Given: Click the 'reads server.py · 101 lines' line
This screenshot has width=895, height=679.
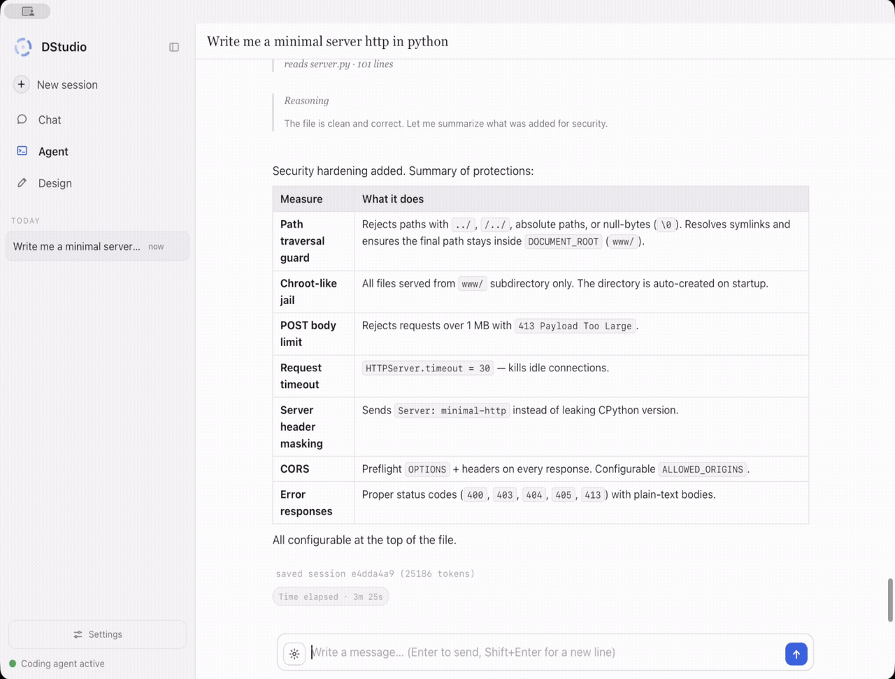Looking at the screenshot, I should (x=338, y=64).
